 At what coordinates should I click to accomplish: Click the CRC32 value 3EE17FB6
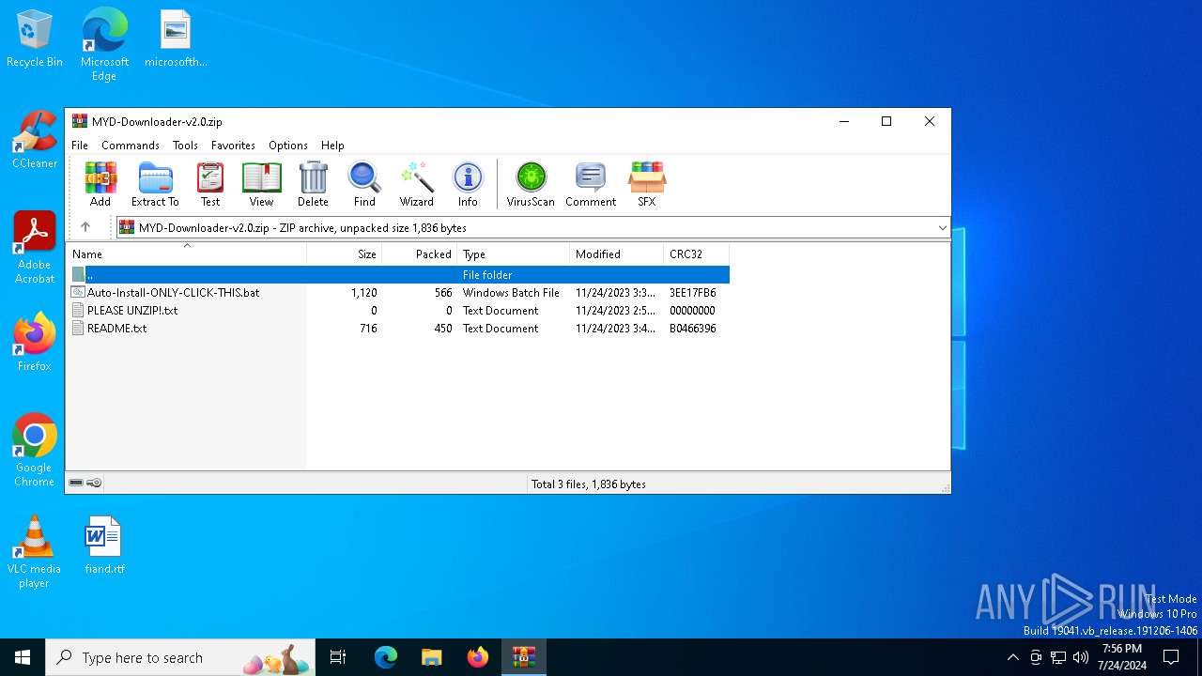click(x=692, y=292)
